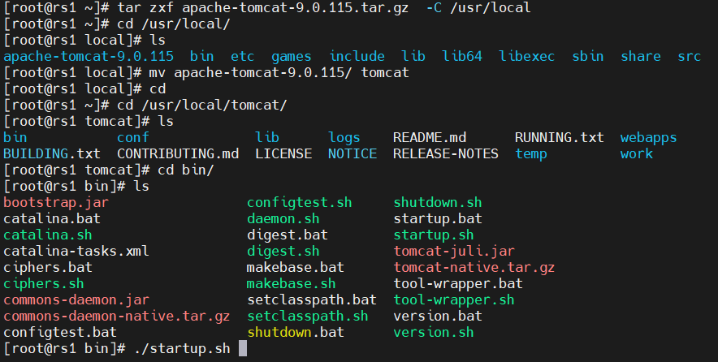Select CONTRIBUTING.md file name
The height and width of the screenshot is (362, 718).
pos(178,153)
